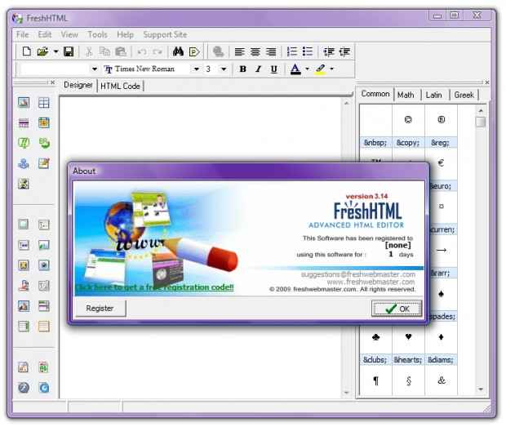Viewport: 506px width, 427px height.
Task: Click the symbol panel scrollbar thumb
Action: pos(481,122)
